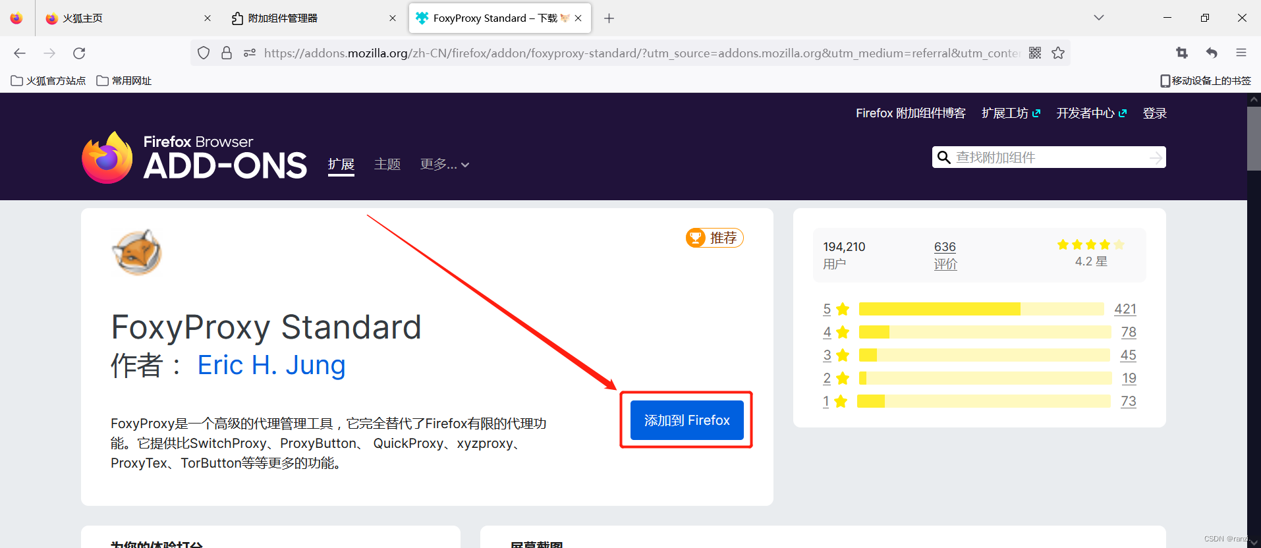The height and width of the screenshot is (548, 1261).
Task: Click 添加到 Firefox button
Action: (x=687, y=420)
